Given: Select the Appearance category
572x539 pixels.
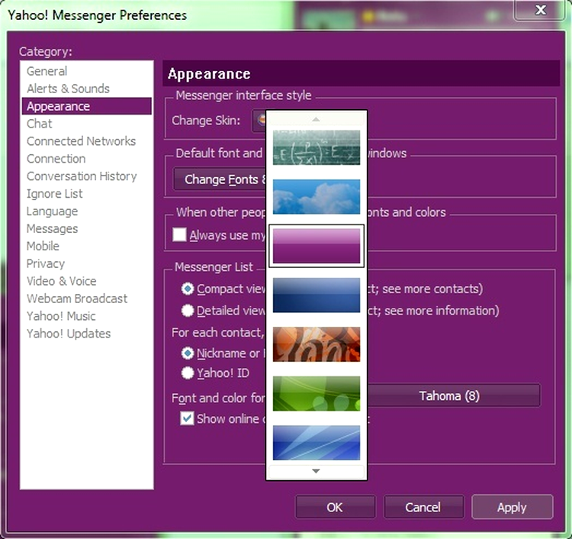Looking at the screenshot, I should pyautogui.click(x=87, y=106).
